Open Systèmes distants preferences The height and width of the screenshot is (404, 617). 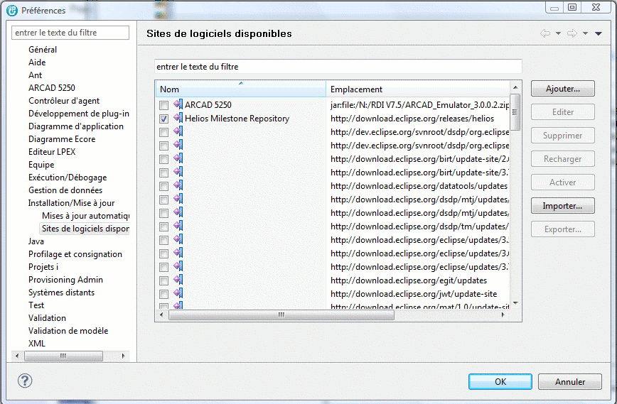(61, 293)
